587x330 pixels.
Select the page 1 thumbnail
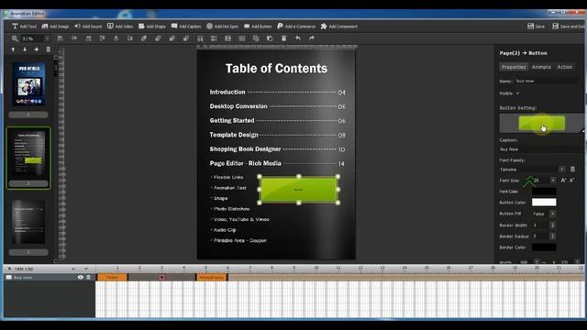point(28,83)
